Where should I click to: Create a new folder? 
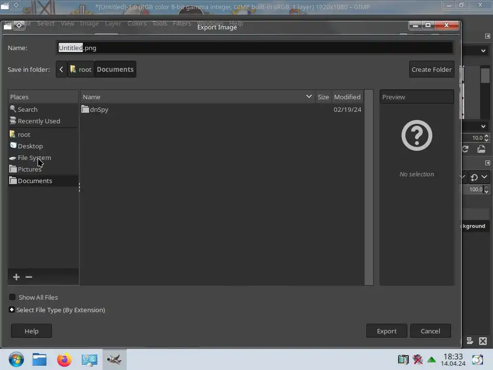click(x=431, y=69)
